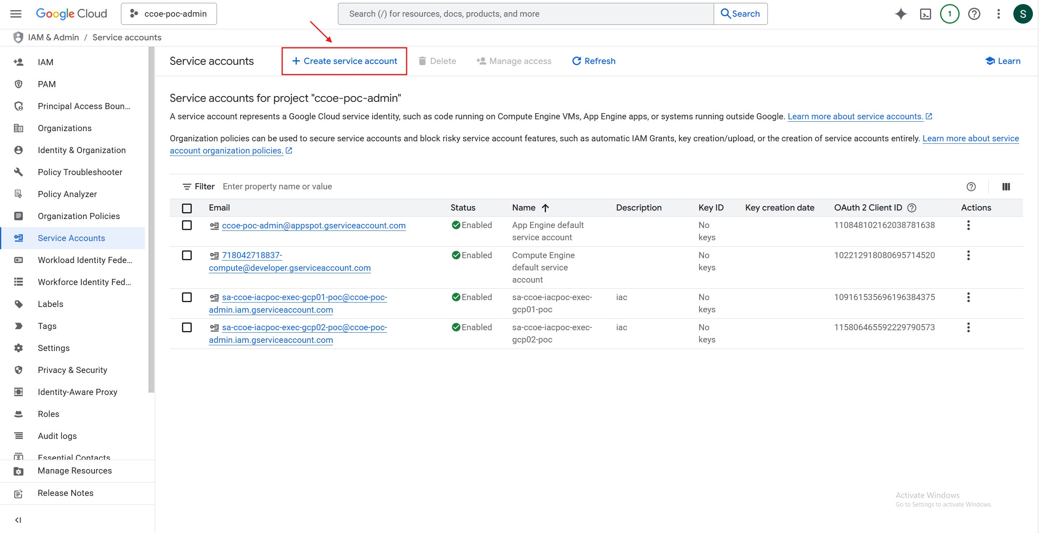Click Create service account button
1039x533 pixels.
click(344, 61)
